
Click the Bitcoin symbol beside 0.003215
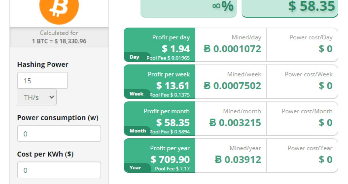click(x=213, y=123)
